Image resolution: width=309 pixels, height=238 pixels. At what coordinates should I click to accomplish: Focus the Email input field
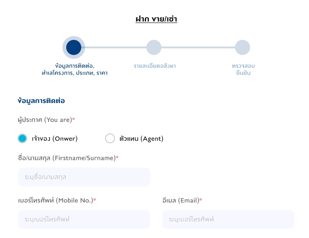228,219
